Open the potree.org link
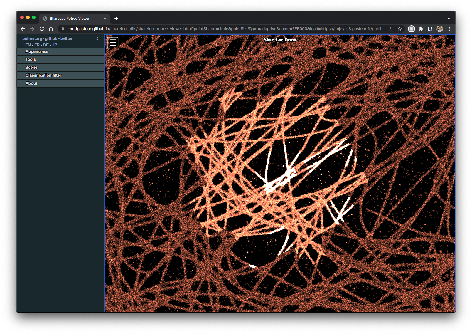The width and height of the screenshot is (472, 334). pos(32,38)
